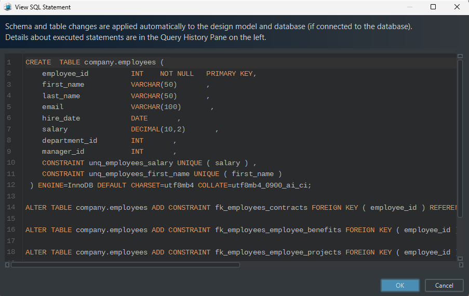Screen dimensions: 469x296
Task: Click the Cancel button
Action: [444, 285]
